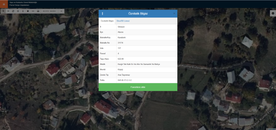The image size is (276, 130).
Task: Switch to the Bina/BB Listesi tab
Action: coord(123,21)
